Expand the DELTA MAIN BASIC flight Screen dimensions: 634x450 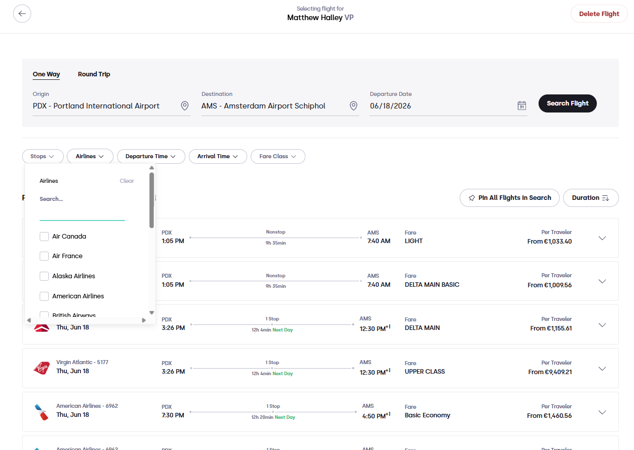[602, 281]
